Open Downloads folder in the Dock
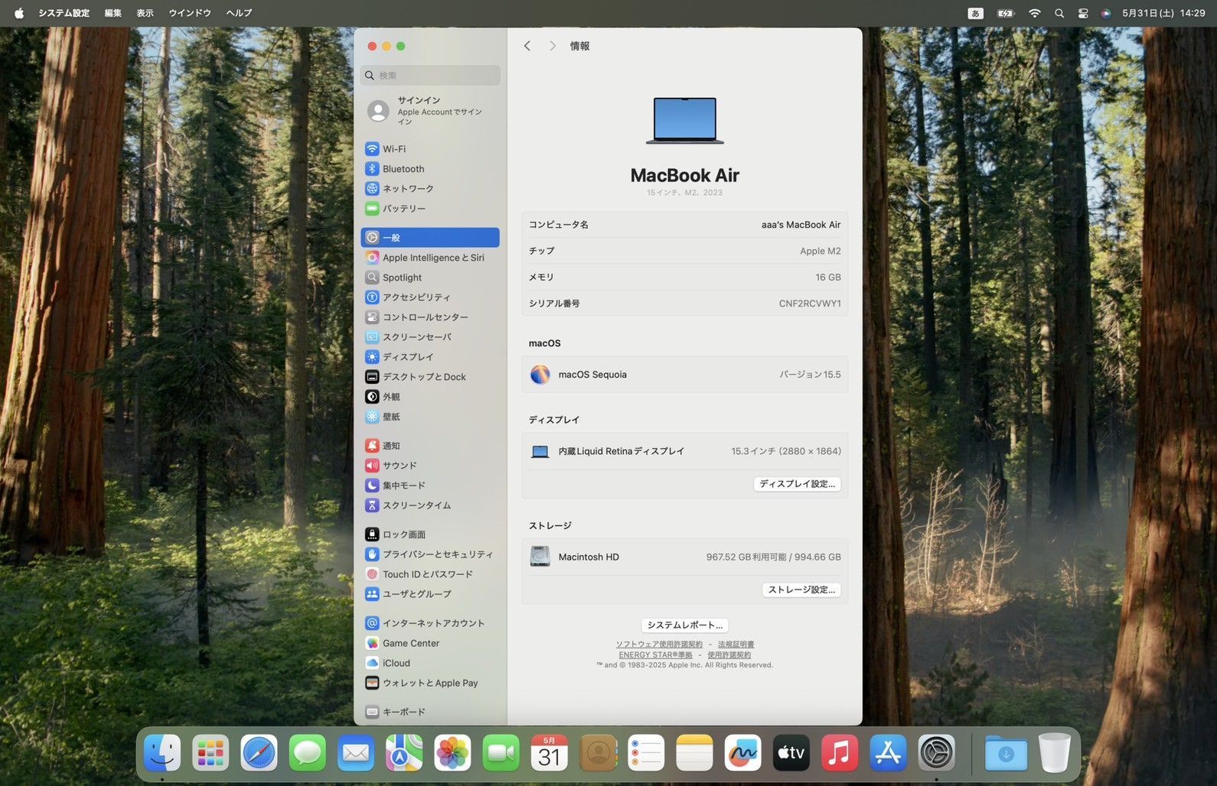The width and height of the screenshot is (1217, 786). (x=1007, y=754)
